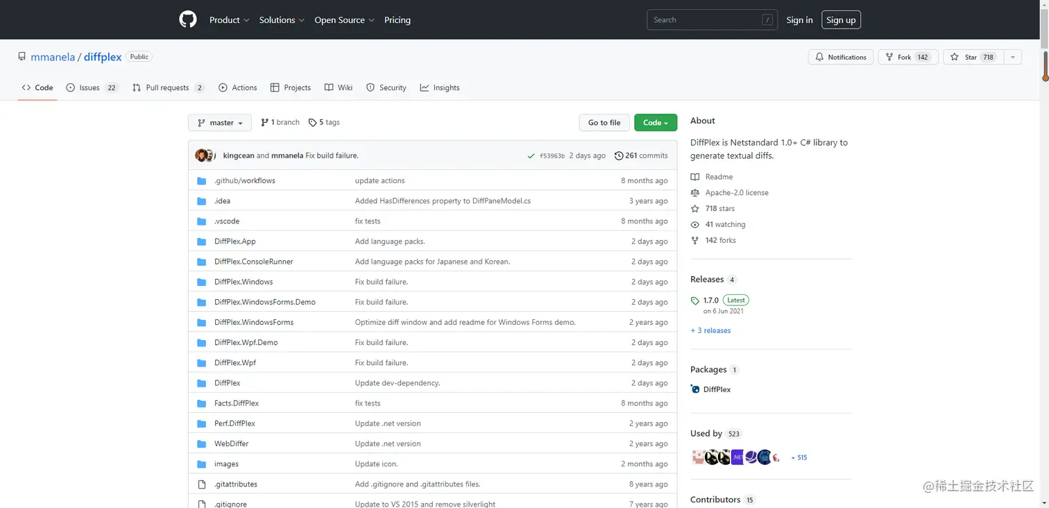Focus the Search input field

tap(712, 19)
